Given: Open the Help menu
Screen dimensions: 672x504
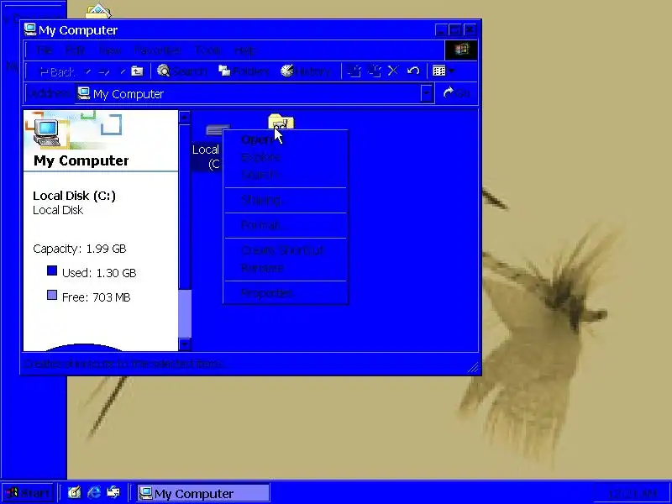Looking at the screenshot, I should [245, 50].
